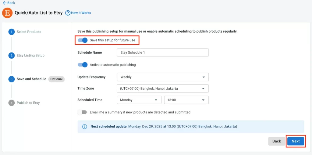This screenshot has width=312, height=155.
Task: Click the Schedule Name label
Action: [x=90, y=52]
